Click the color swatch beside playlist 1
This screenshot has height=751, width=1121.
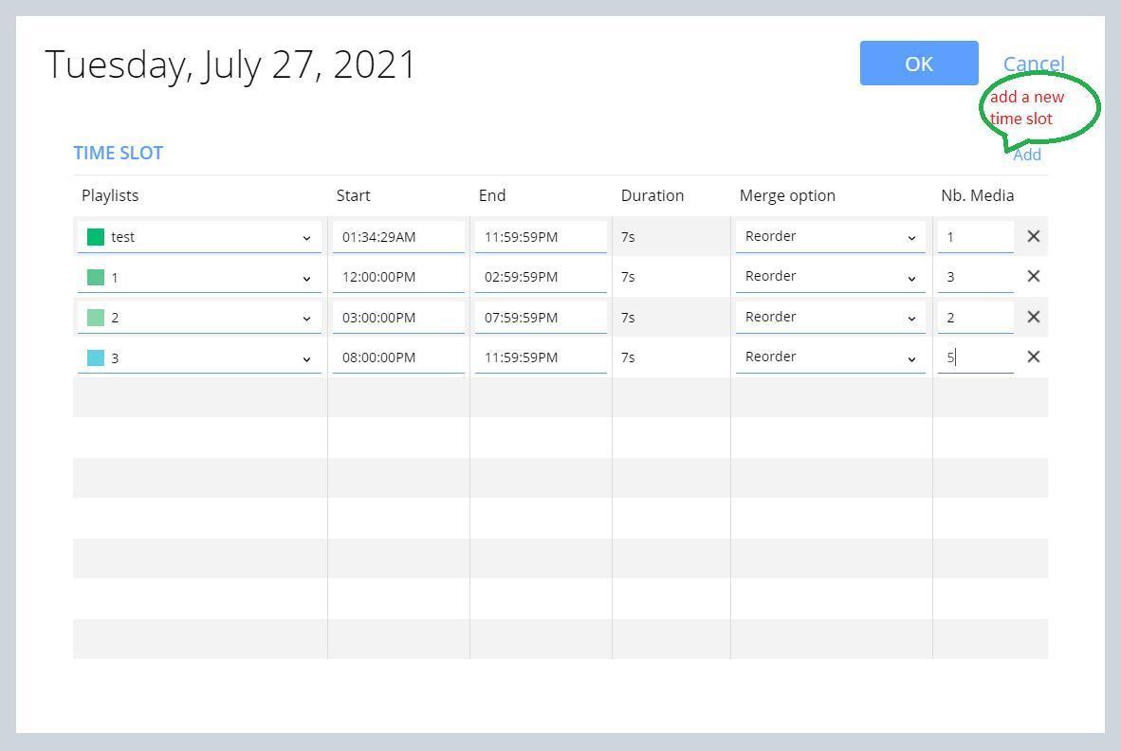pyautogui.click(x=96, y=277)
